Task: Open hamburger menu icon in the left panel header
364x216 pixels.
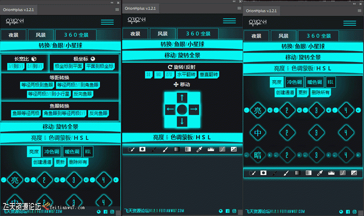Action: (x=107, y=22)
